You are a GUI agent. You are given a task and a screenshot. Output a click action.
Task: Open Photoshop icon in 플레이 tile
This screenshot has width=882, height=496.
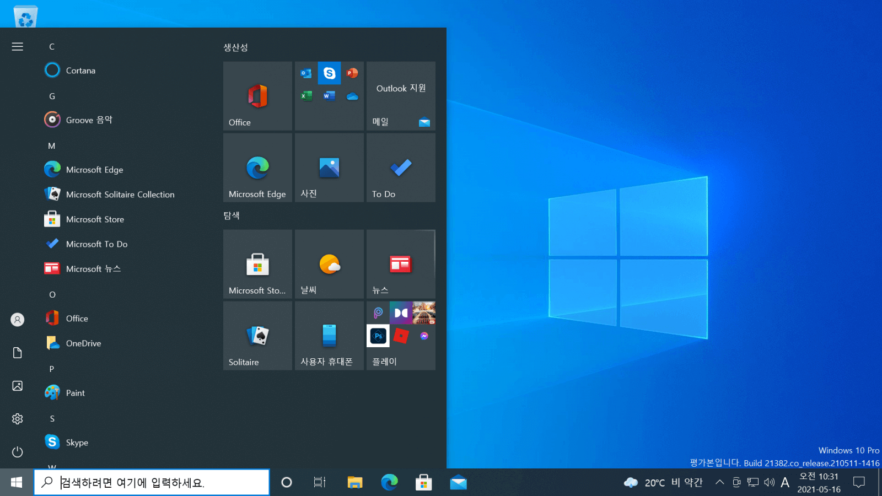[378, 336]
